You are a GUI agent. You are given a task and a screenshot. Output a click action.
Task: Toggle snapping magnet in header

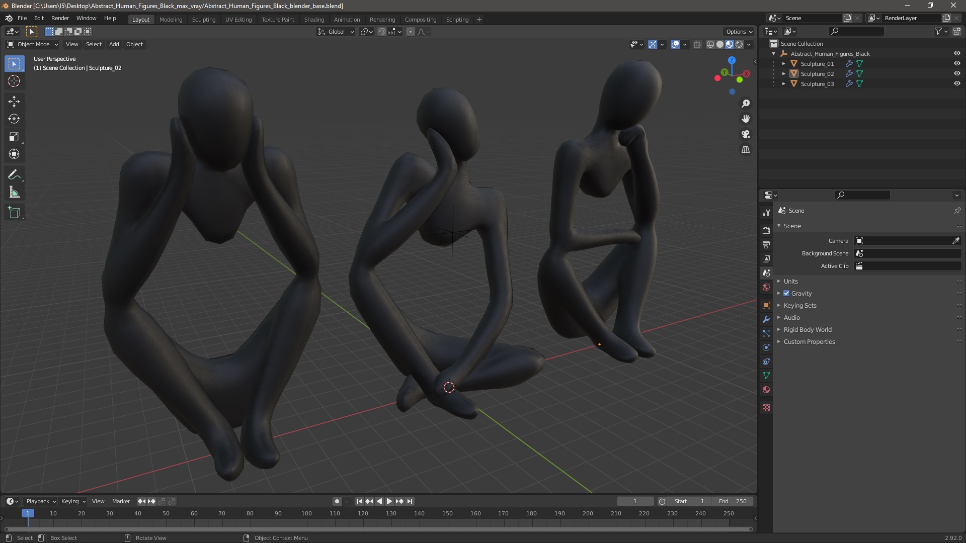(382, 32)
